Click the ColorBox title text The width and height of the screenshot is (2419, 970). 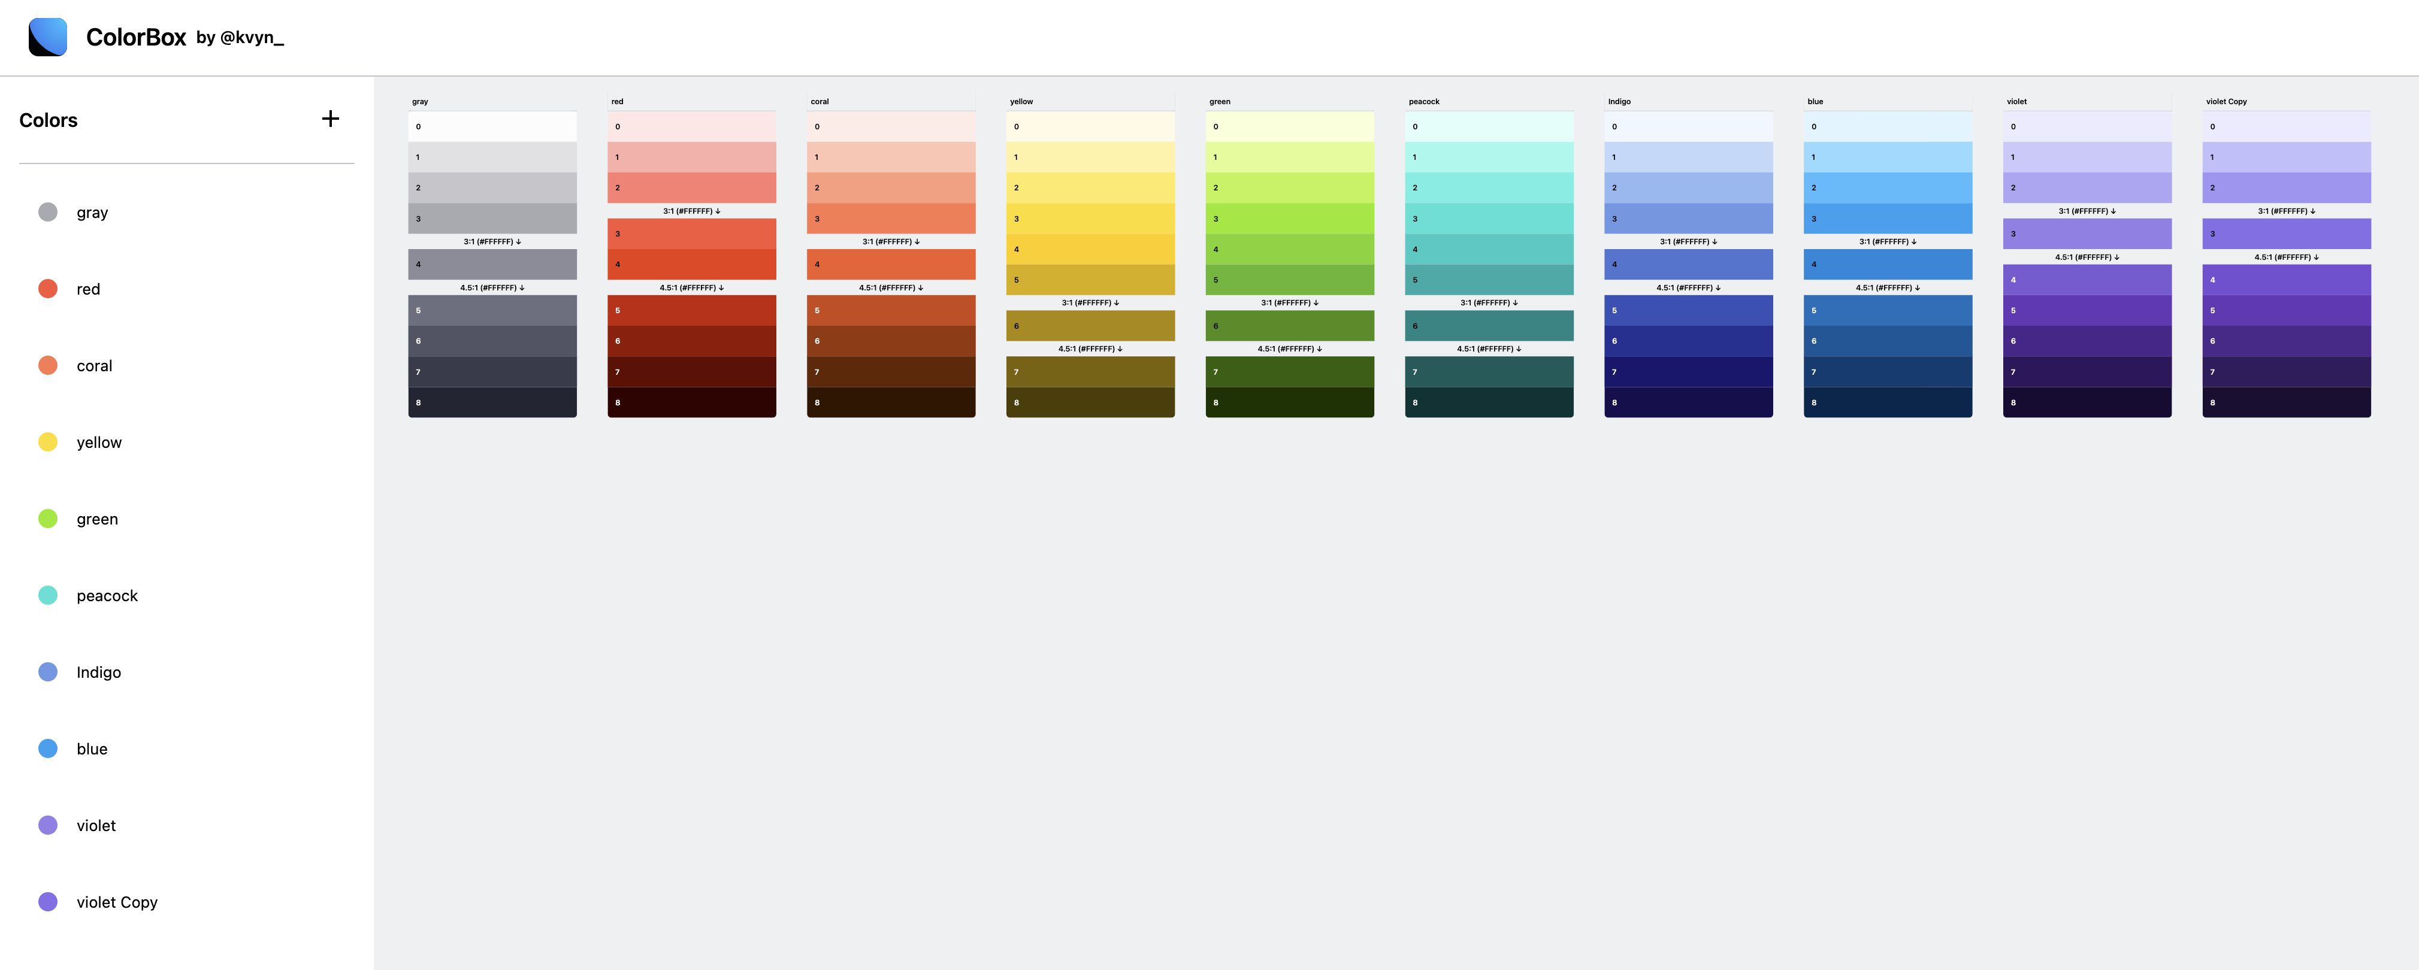tap(136, 37)
